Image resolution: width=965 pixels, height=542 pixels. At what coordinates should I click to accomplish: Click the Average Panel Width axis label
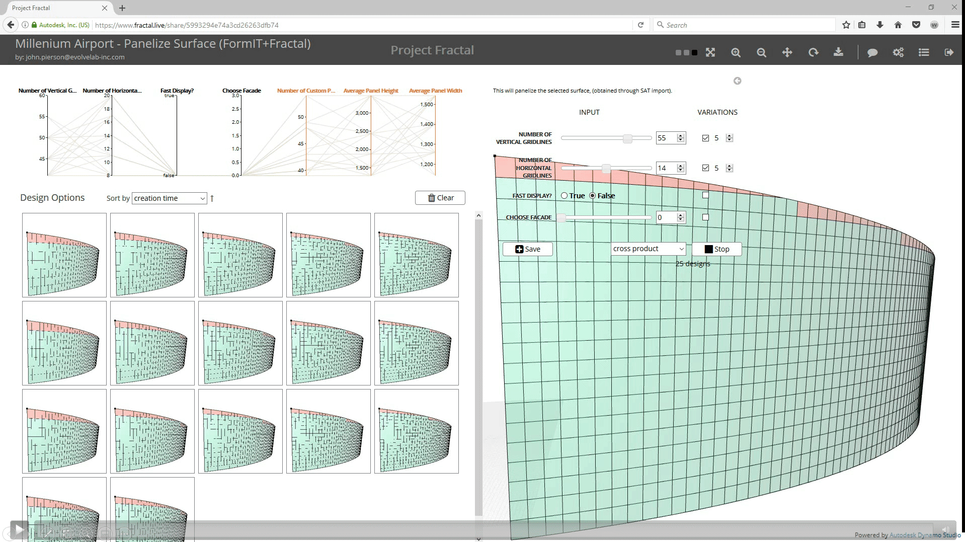[436, 91]
